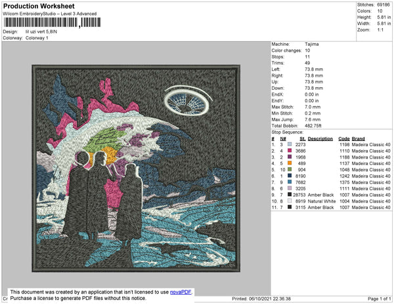
Task: Click thread code 1198
Action: 345,145
